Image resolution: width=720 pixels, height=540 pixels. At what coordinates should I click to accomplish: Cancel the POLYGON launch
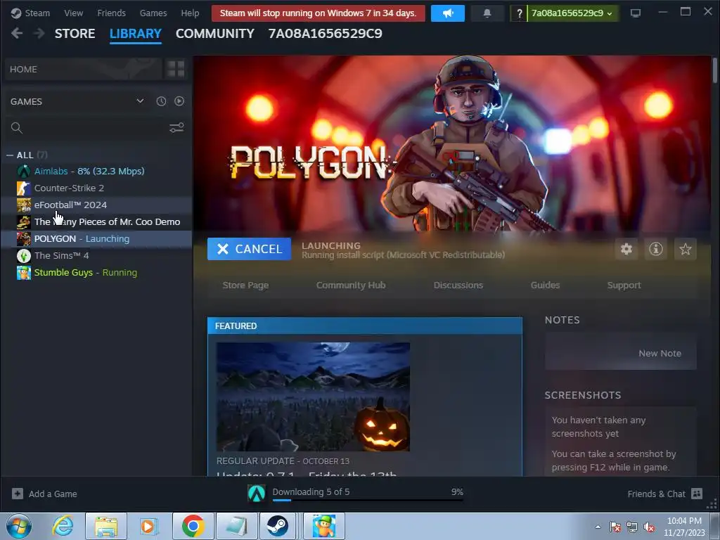point(250,249)
